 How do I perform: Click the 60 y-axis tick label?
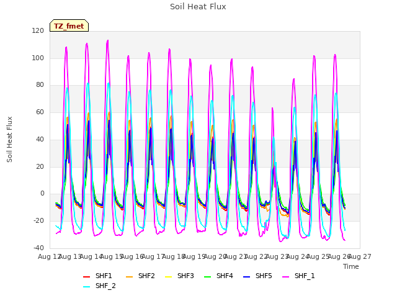pos(40,112)
